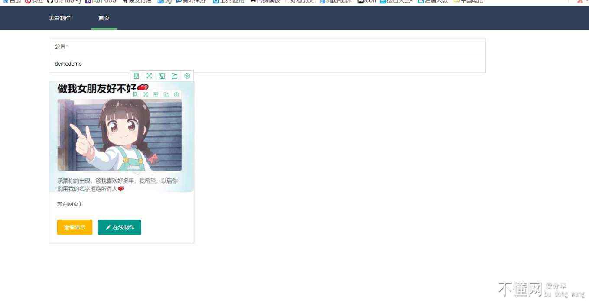Click settings gear icon in toolbar above card
The image size is (589, 303).
pyautogui.click(x=187, y=76)
